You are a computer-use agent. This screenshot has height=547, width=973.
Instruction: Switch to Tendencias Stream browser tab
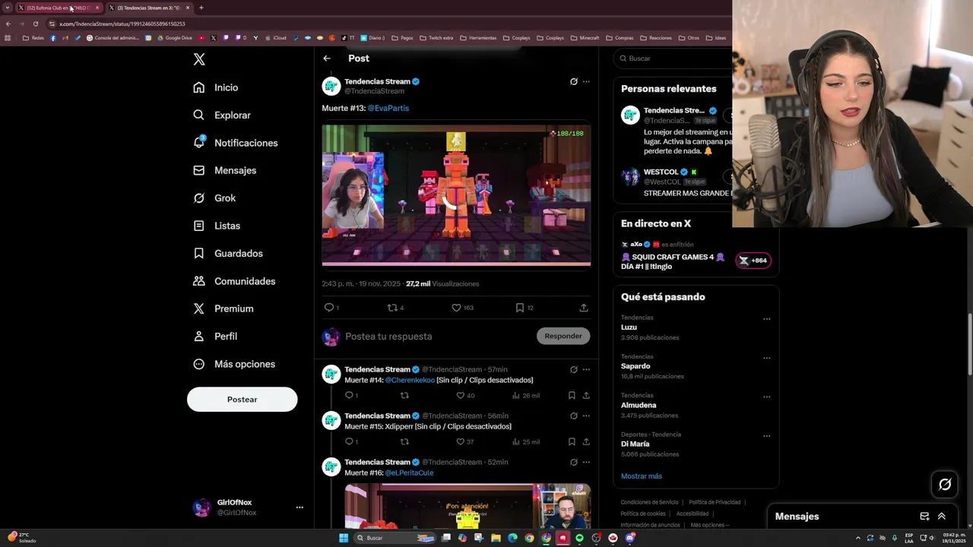point(148,8)
